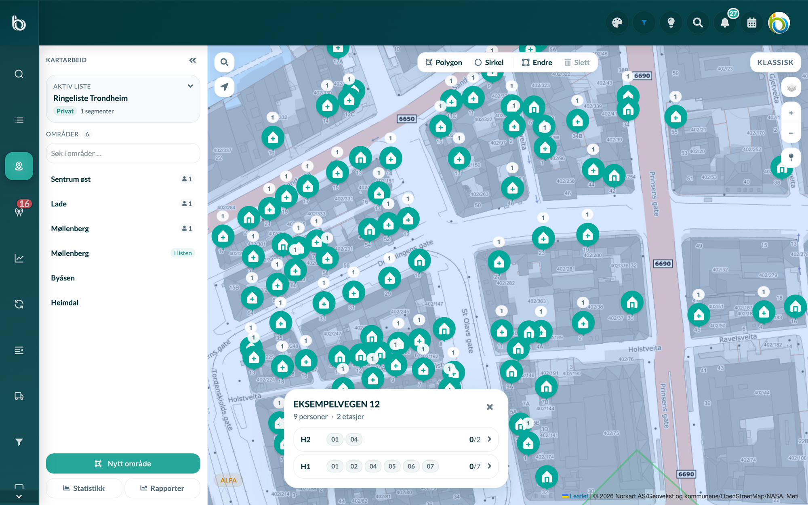Open the calendar icon in top bar
Screen dimensions: 808x505
coord(752,23)
